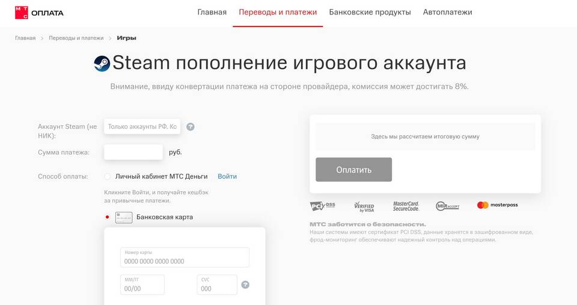Focus the Номер карты field

pos(185,257)
